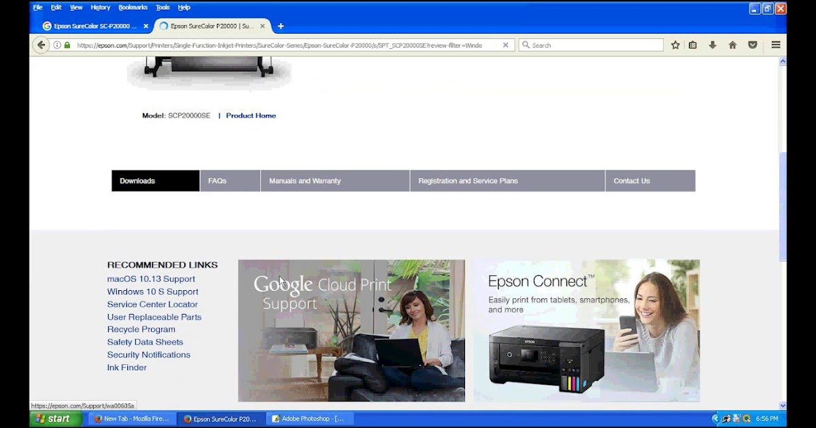Click the Product Home link
The width and height of the screenshot is (816, 428).
pos(251,115)
